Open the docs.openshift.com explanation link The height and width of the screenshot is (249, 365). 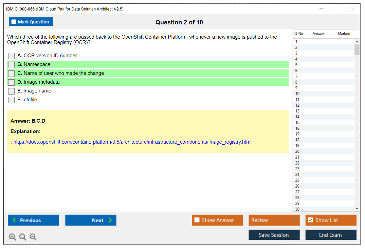pyautogui.click(x=132, y=142)
